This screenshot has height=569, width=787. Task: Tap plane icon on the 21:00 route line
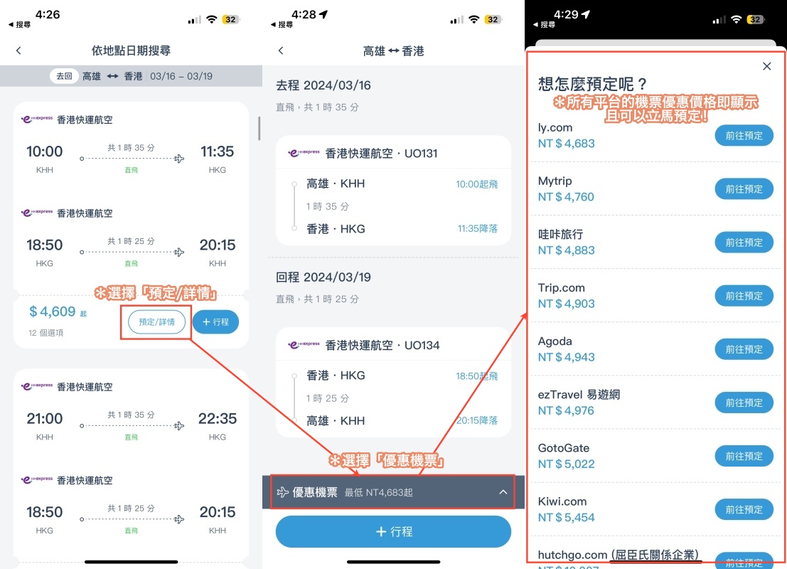(179, 426)
